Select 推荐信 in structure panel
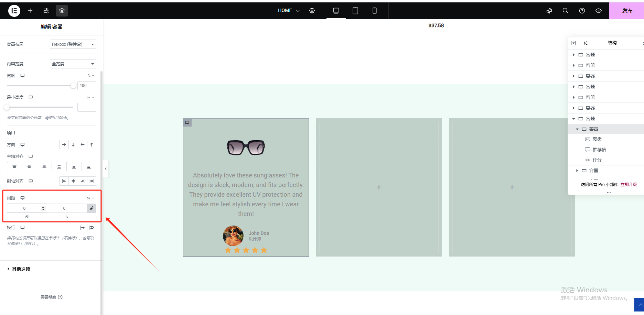The height and width of the screenshot is (315, 644). coord(599,150)
